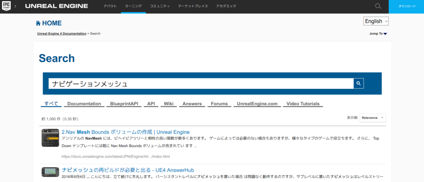The height and width of the screenshot is (182, 424).
Task: Expand the Jump To menu
Action: (378, 34)
